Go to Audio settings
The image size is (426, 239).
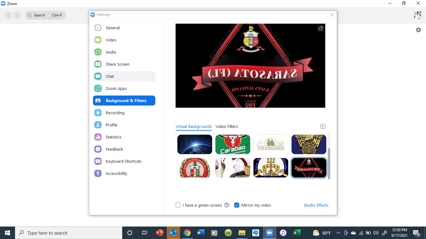[x=124, y=52]
